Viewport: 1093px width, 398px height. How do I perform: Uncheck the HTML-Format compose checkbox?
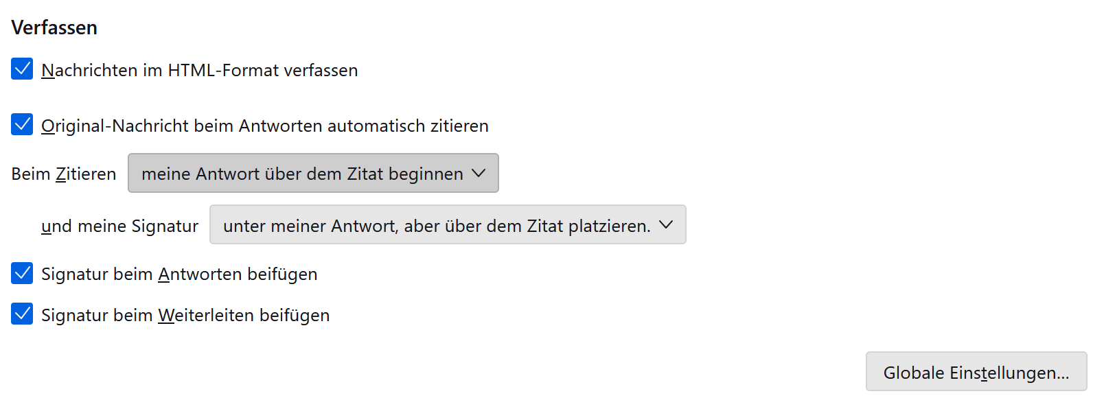tap(22, 69)
